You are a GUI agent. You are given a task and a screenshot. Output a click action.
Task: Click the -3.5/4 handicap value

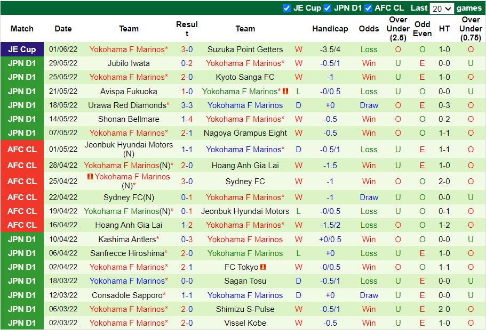[330, 49]
